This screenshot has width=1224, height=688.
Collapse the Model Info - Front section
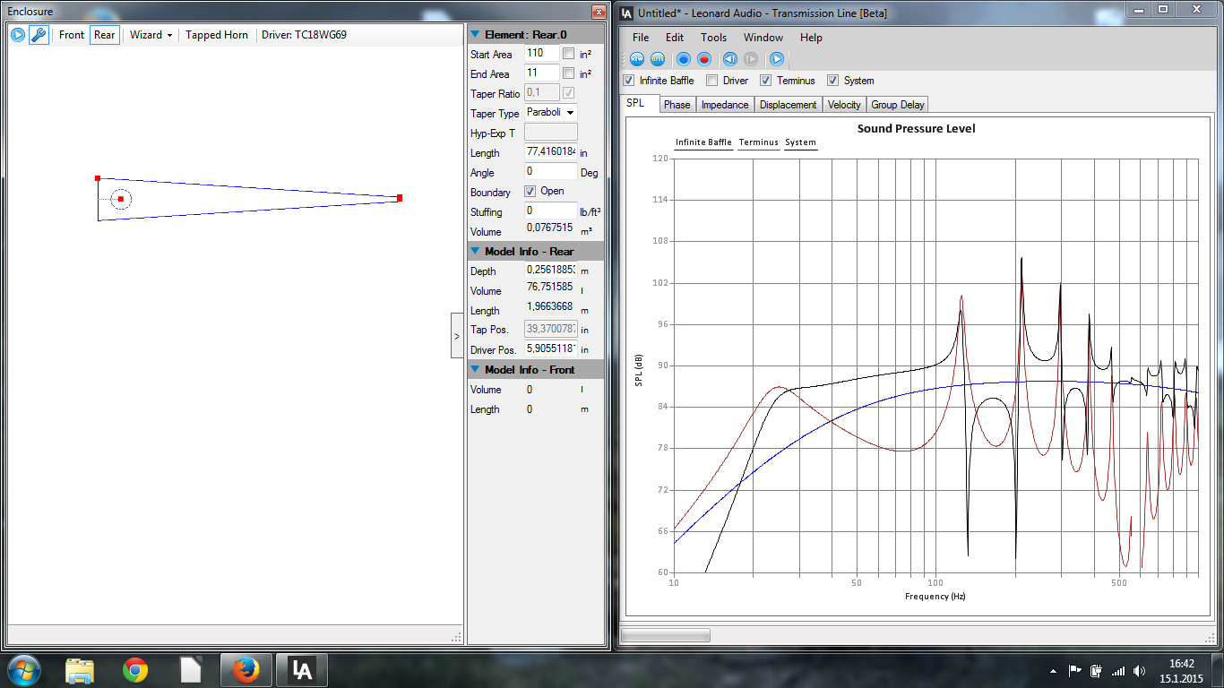[475, 369]
